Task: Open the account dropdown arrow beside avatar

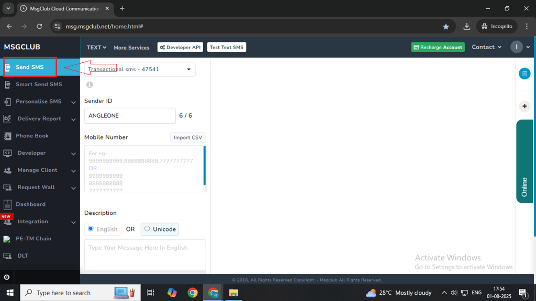Action: 528,47
